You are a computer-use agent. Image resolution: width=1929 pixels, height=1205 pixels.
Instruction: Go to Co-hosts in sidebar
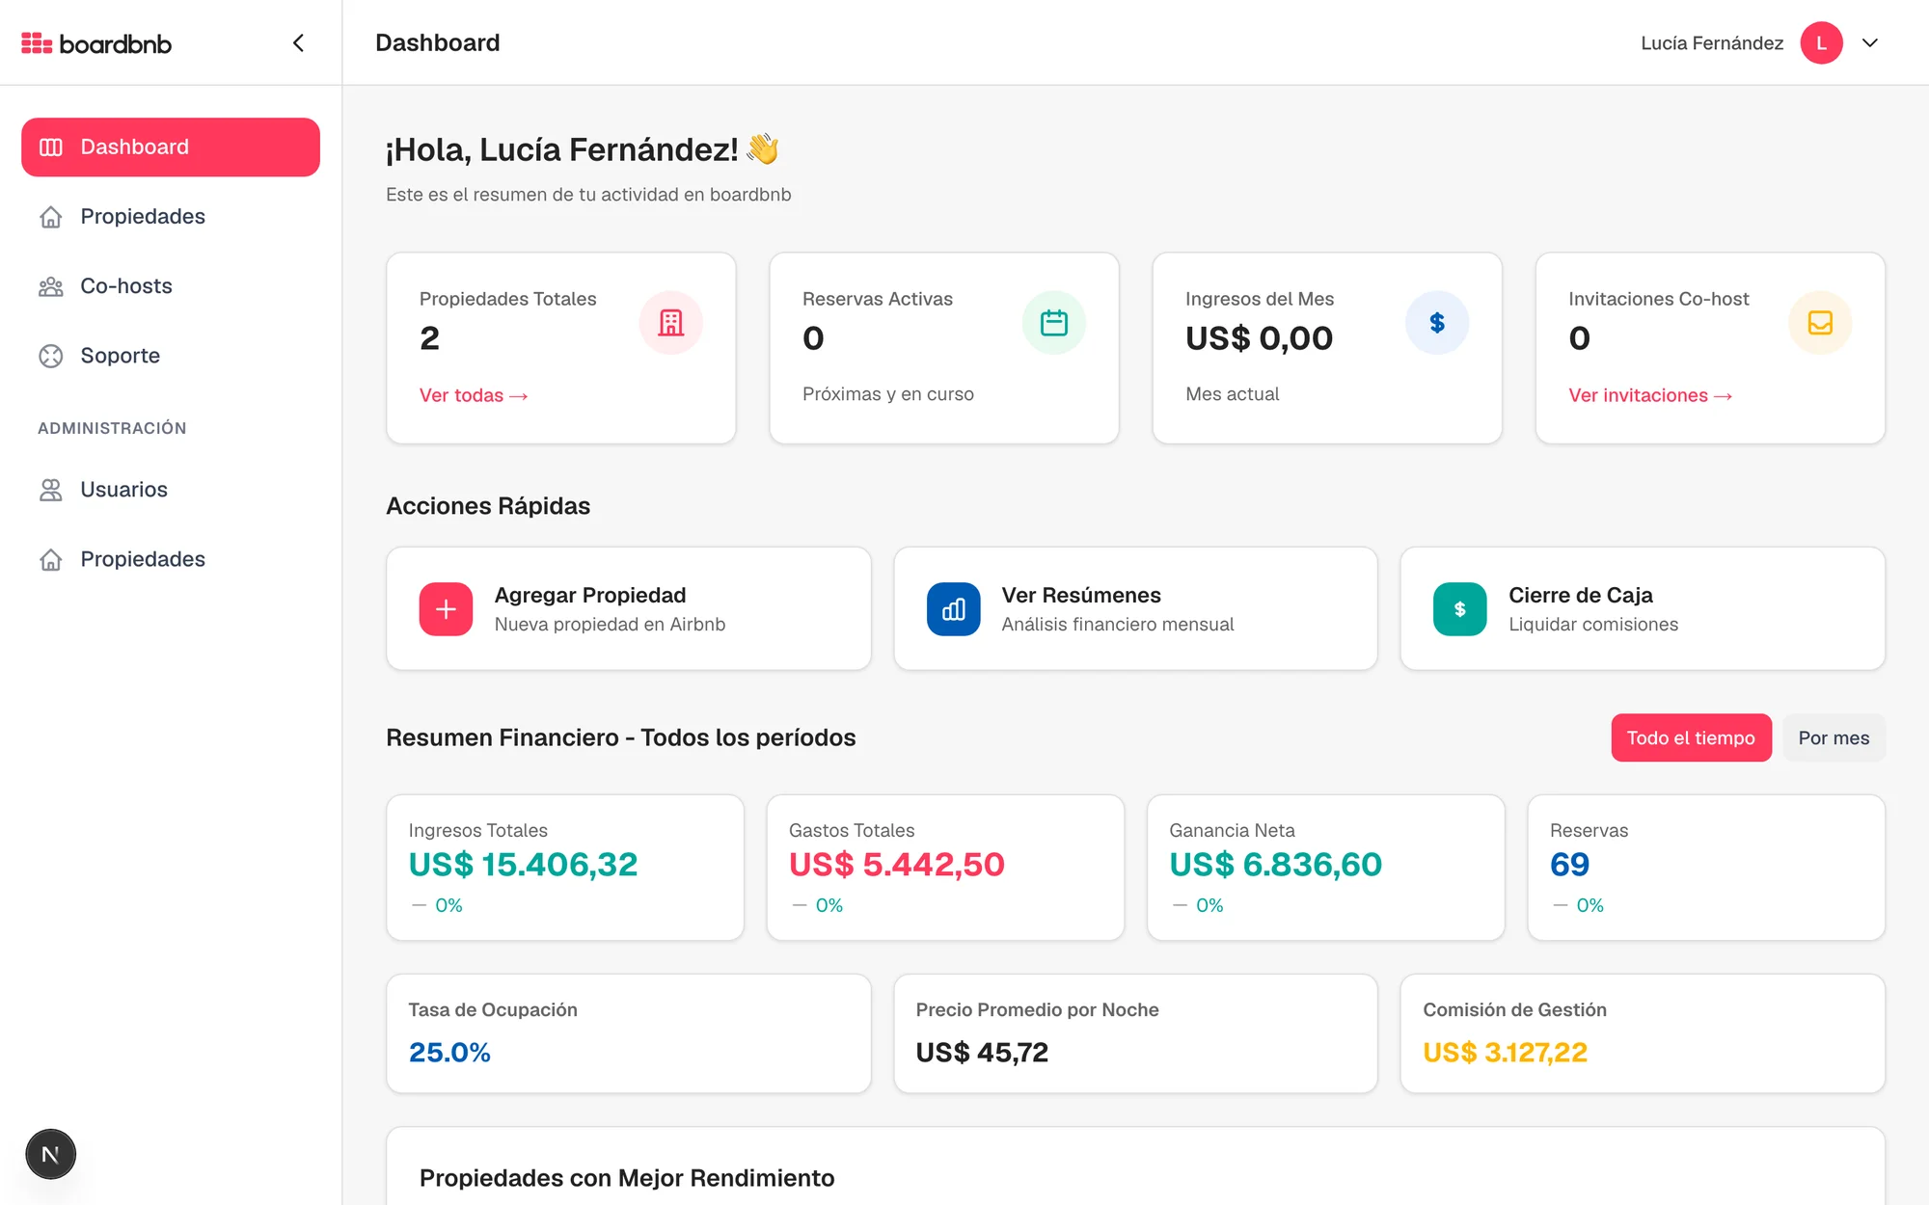pyautogui.click(x=171, y=286)
